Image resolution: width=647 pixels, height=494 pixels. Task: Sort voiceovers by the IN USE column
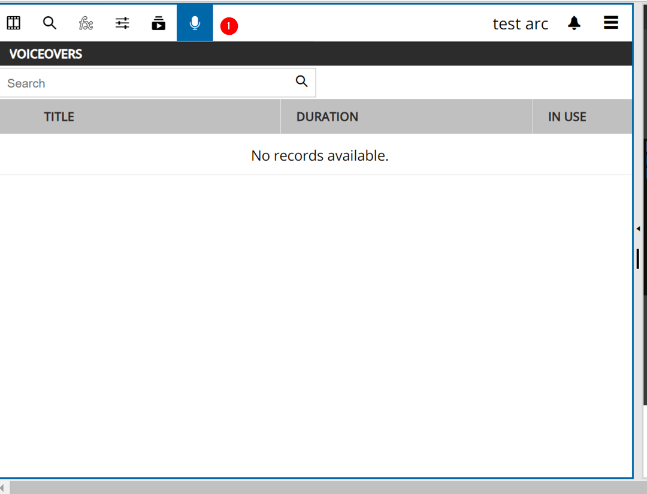[567, 117]
